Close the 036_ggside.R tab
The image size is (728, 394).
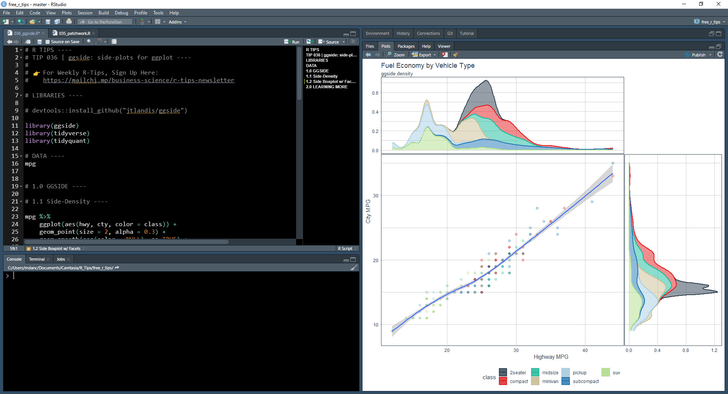coord(43,33)
